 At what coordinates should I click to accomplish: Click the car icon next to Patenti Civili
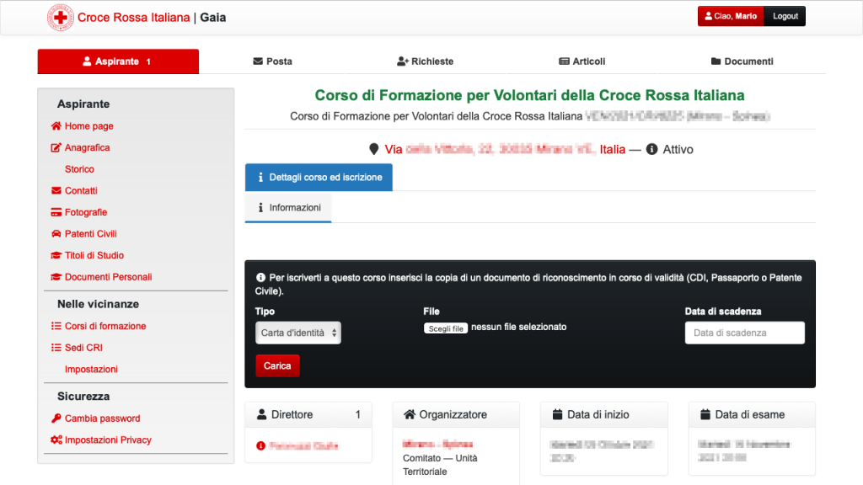click(56, 234)
